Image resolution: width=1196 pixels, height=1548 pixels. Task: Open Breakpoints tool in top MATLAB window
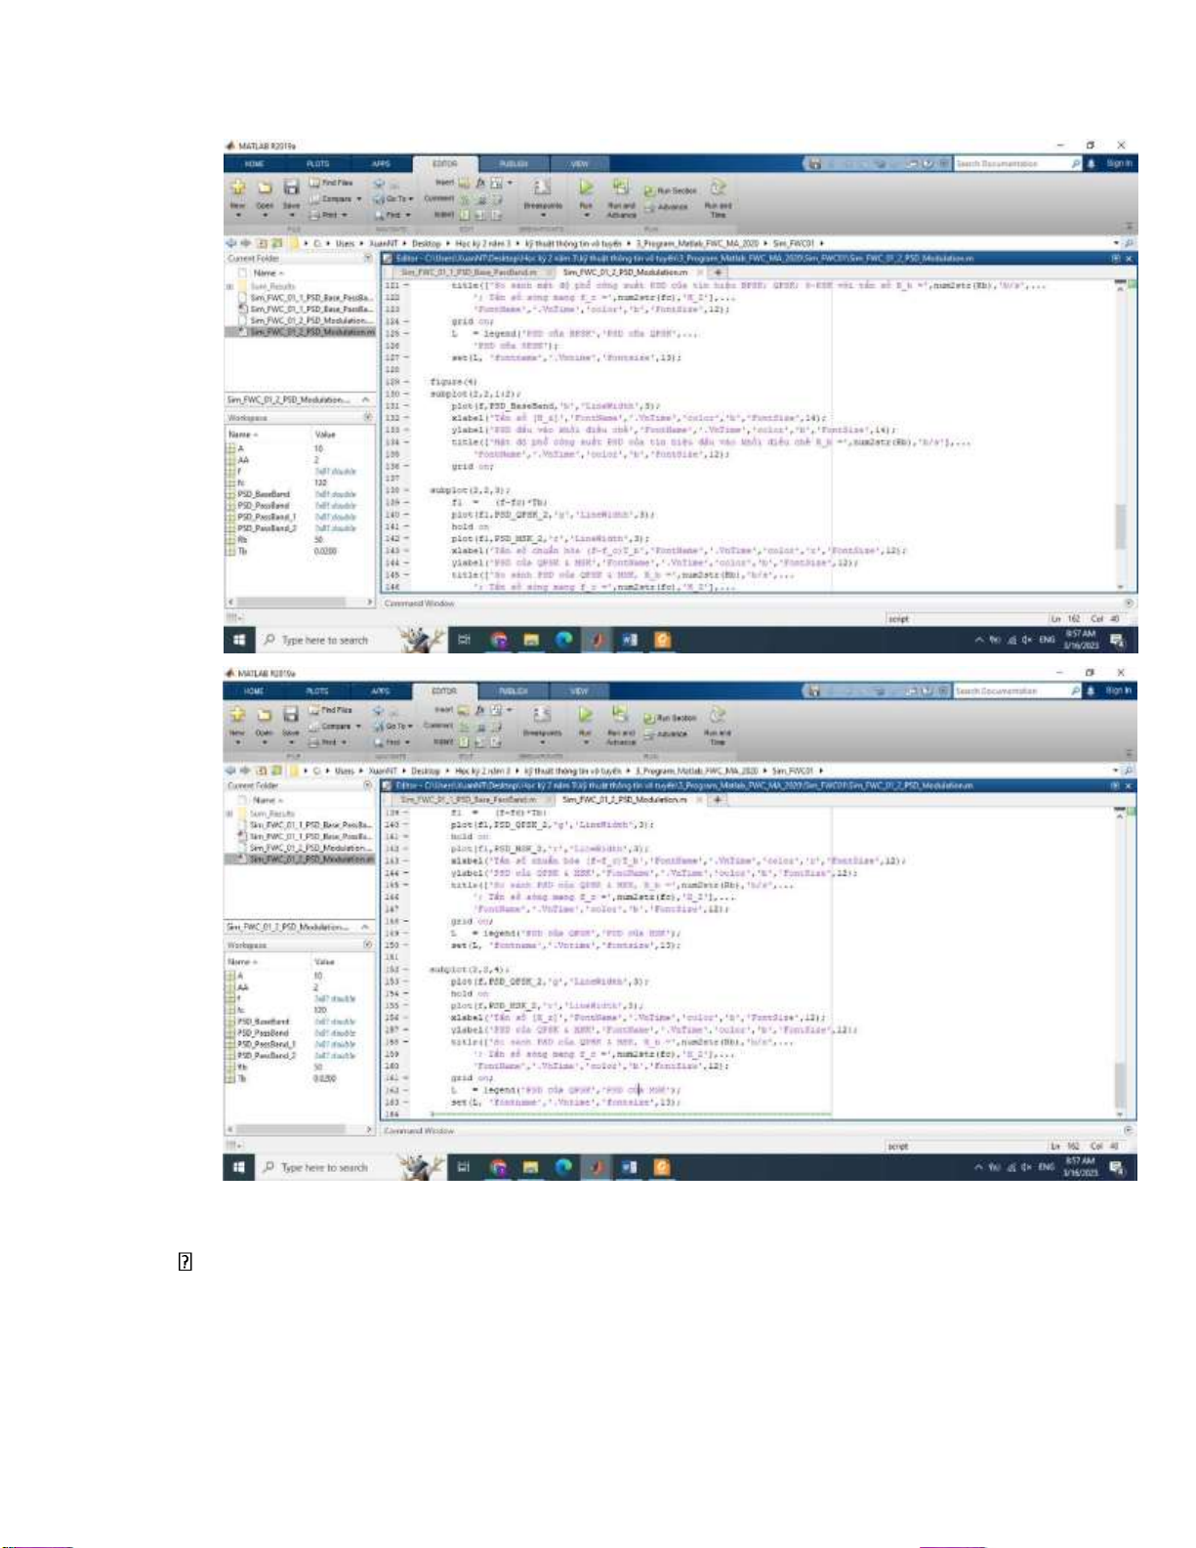(542, 190)
